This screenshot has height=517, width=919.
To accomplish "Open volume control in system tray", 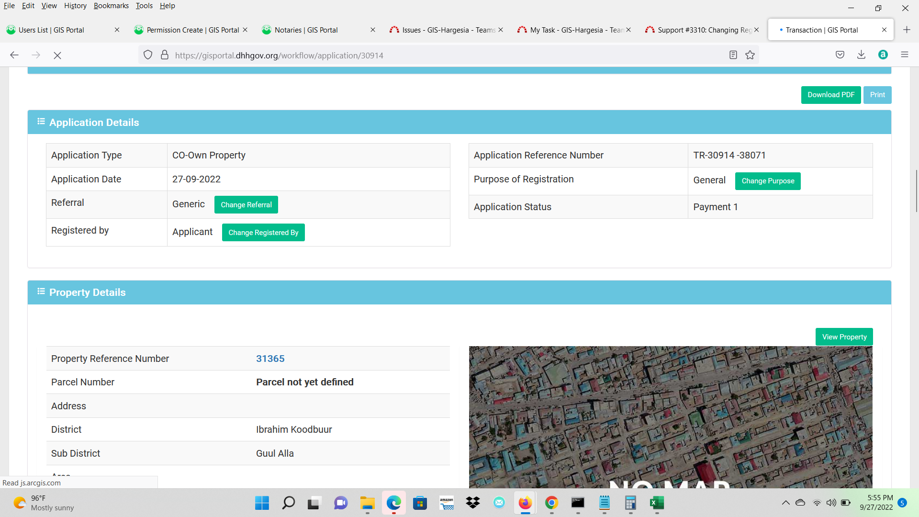I will [x=831, y=503].
